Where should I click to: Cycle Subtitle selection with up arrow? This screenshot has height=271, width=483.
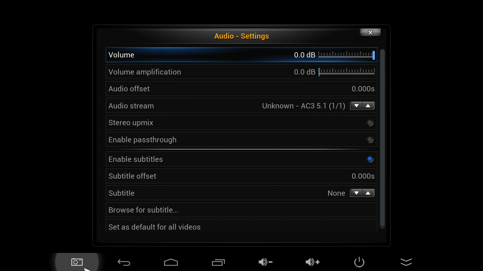368,193
